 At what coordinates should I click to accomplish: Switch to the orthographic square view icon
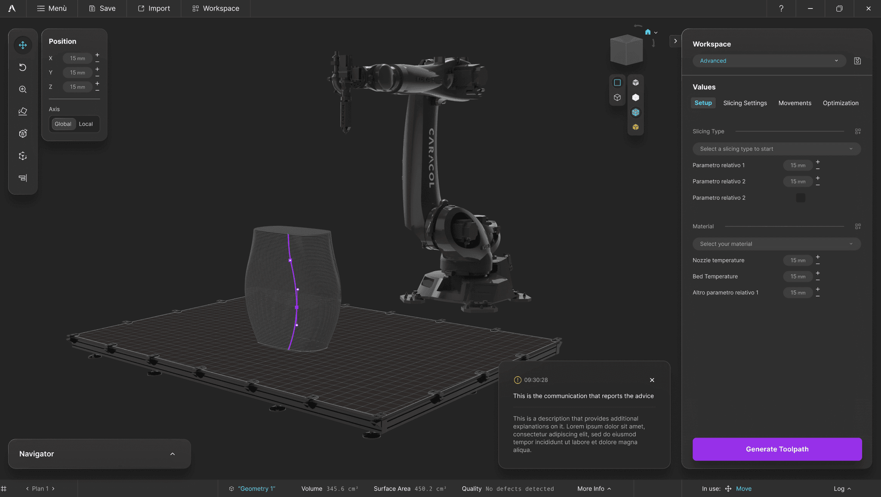tap(617, 83)
